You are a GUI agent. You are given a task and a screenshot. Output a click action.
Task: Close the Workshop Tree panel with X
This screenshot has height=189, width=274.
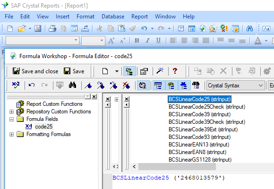pos(94,96)
